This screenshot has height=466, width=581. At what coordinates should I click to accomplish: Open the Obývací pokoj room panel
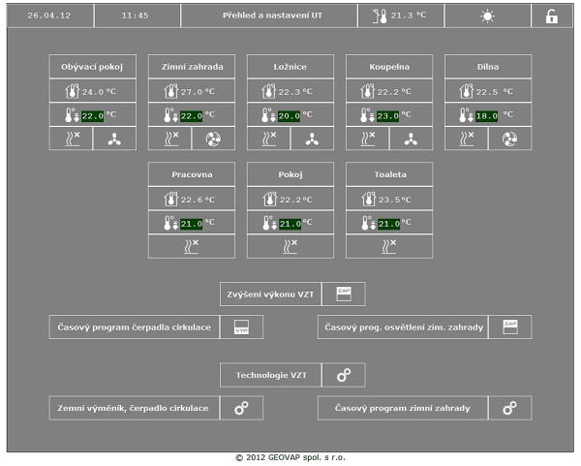(x=93, y=67)
